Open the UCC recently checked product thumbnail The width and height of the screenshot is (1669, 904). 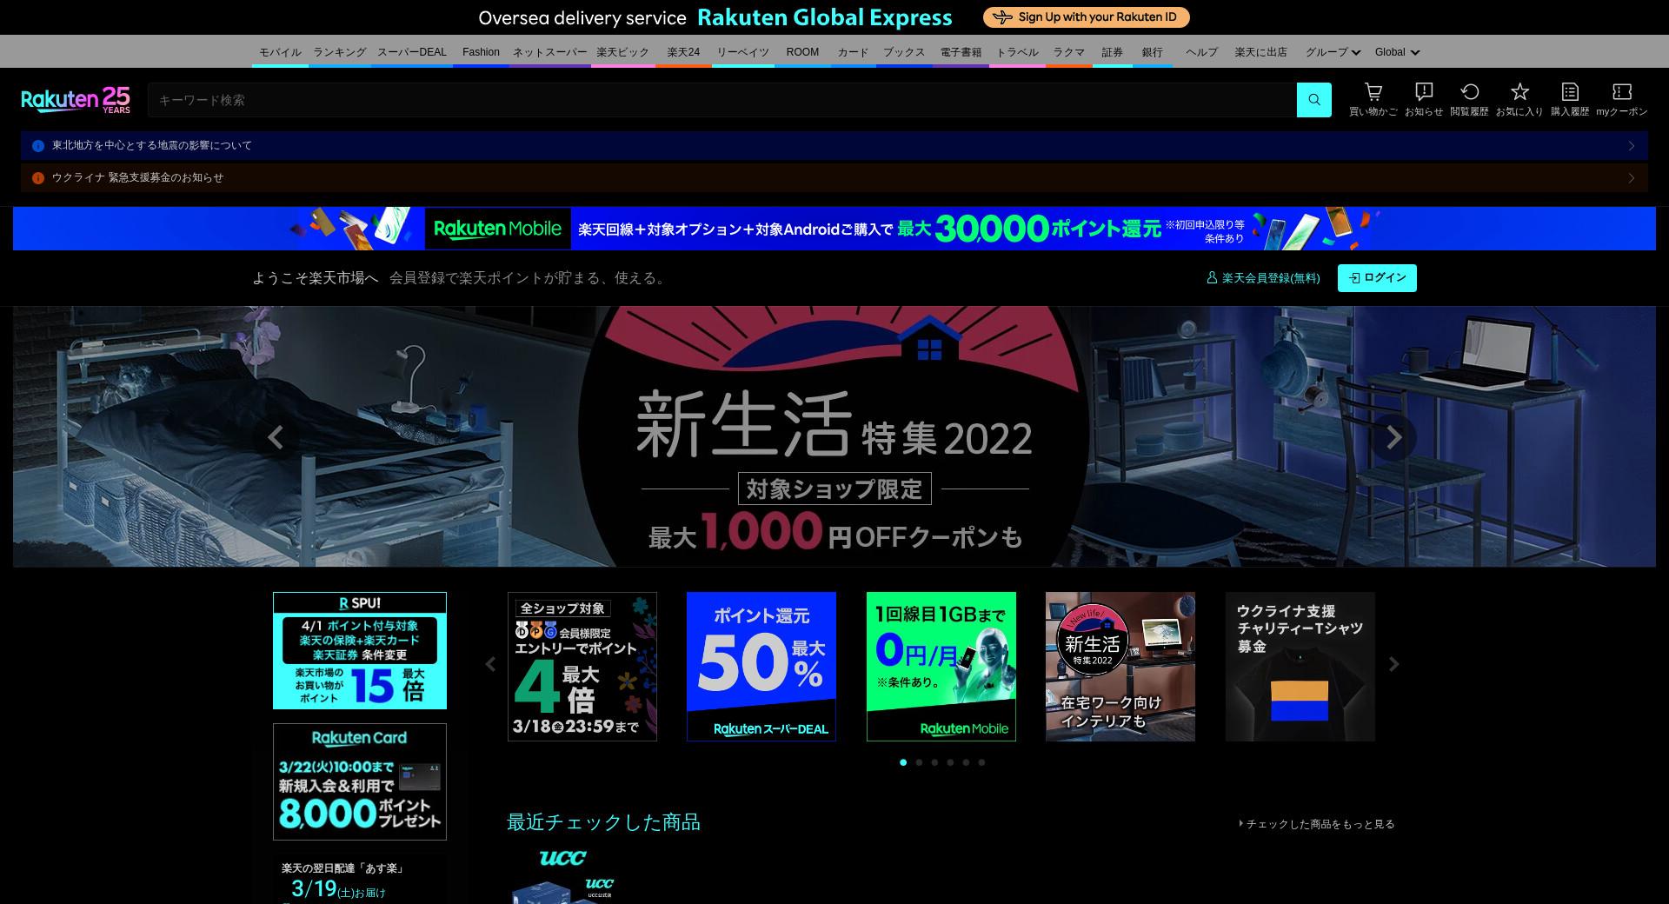pos(564,875)
